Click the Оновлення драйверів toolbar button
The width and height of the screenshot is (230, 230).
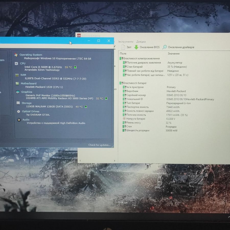tap(178, 47)
